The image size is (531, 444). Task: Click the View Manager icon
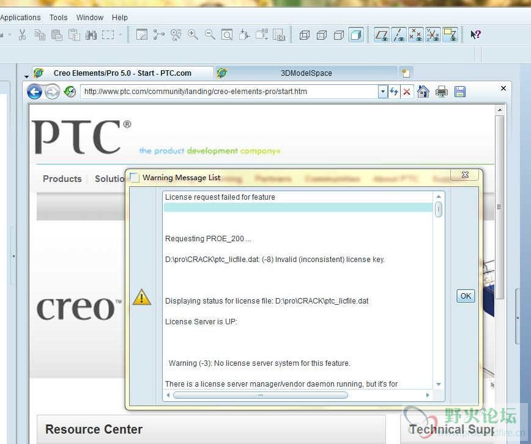click(279, 35)
